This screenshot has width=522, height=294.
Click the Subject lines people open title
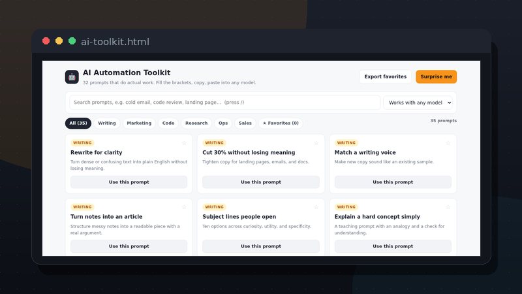point(239,217)
